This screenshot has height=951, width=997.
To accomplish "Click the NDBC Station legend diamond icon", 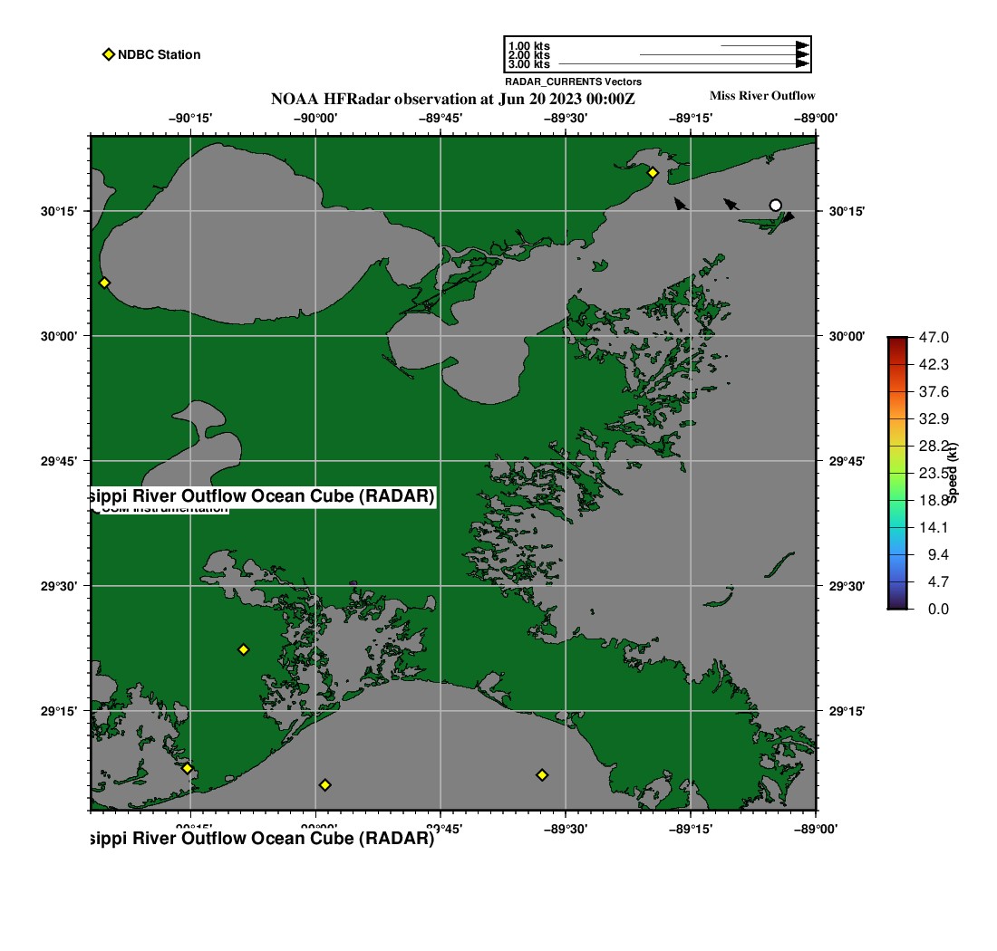I will [x=108, y=54].
